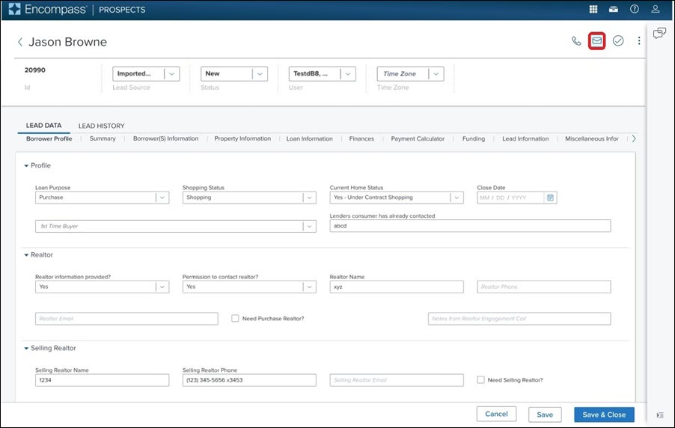The image size is (675, 428).
Task: Select the Borrower(S) Information sub-tab
Action: tap(165, 138)
